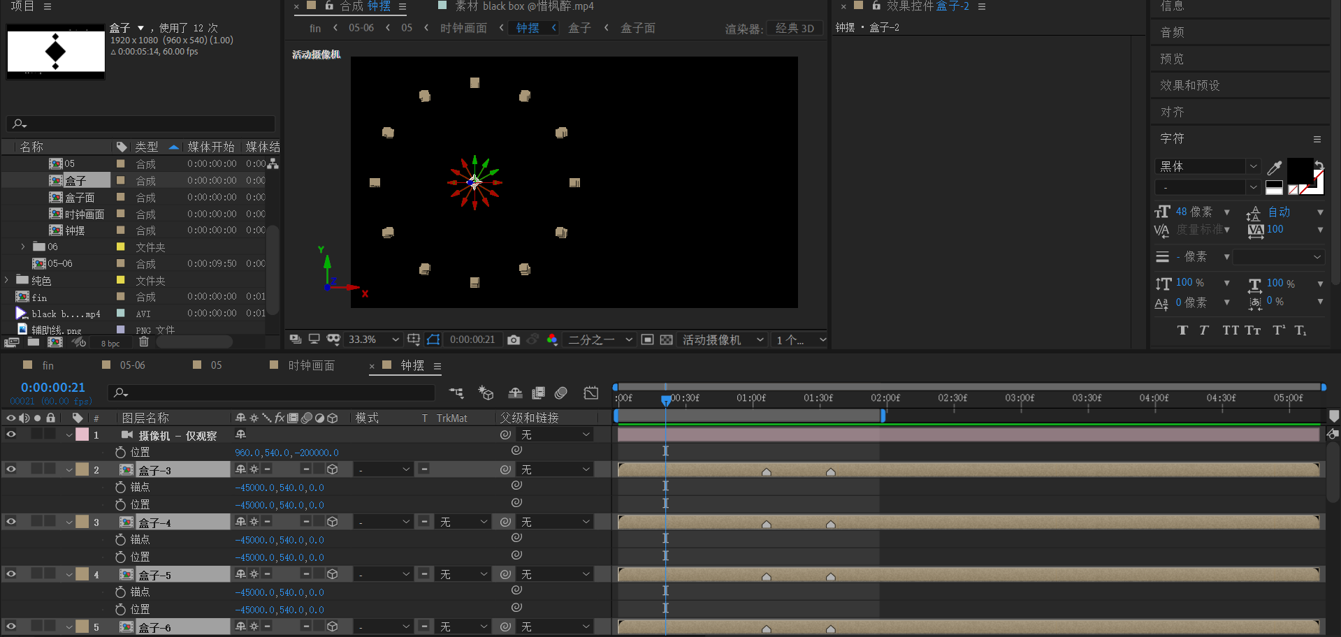This screenshot has height=637, width=1341.
Task: Switch to the 时钟画面 timeline tab
Action: [x=311, y=365]
